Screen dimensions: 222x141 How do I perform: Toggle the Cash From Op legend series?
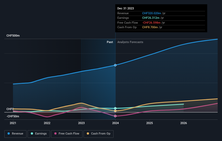(98, 134)
